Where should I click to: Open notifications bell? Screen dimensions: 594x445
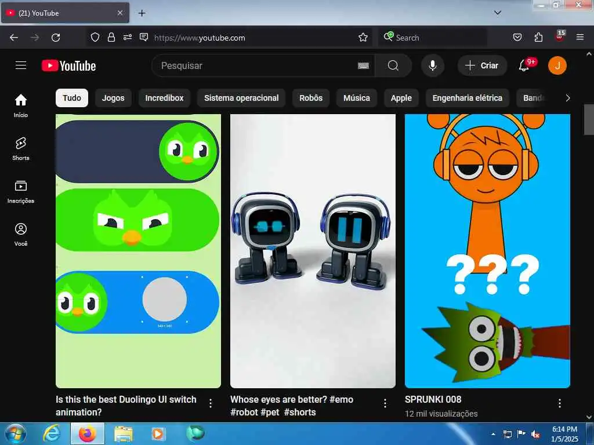[x=524, y=66]
